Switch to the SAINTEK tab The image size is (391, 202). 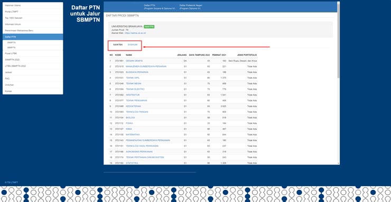(x=118, y=45)
